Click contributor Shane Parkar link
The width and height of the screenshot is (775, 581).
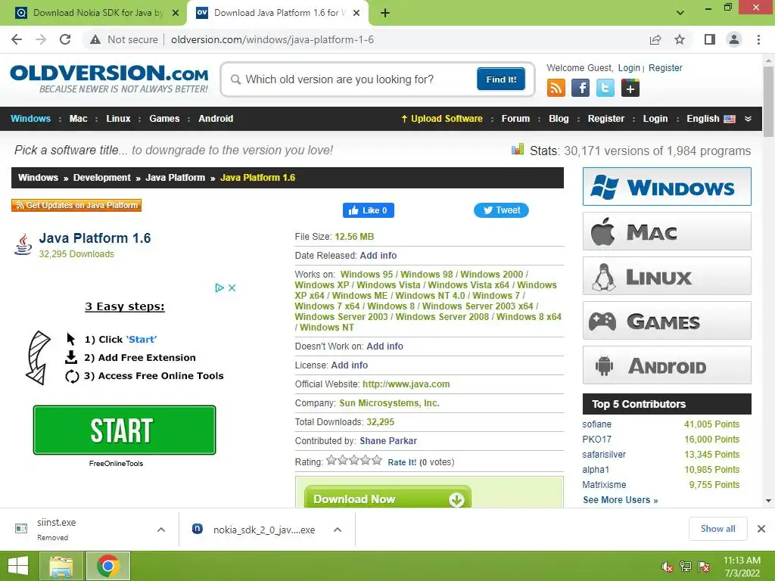point(388,441)
